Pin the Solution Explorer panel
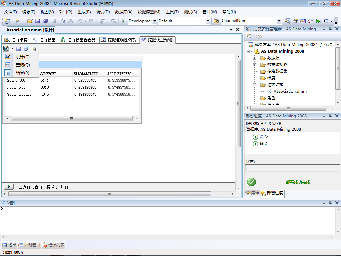This screenshot has width=341, height=256. [330, 29]
